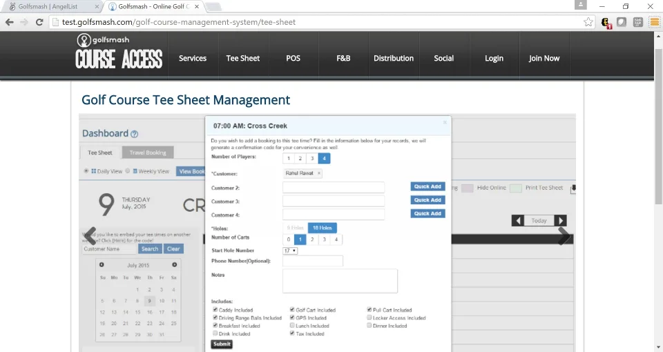Set Number of Carts to 2
The width and height of the screenshot is (663, 352).
312,239
